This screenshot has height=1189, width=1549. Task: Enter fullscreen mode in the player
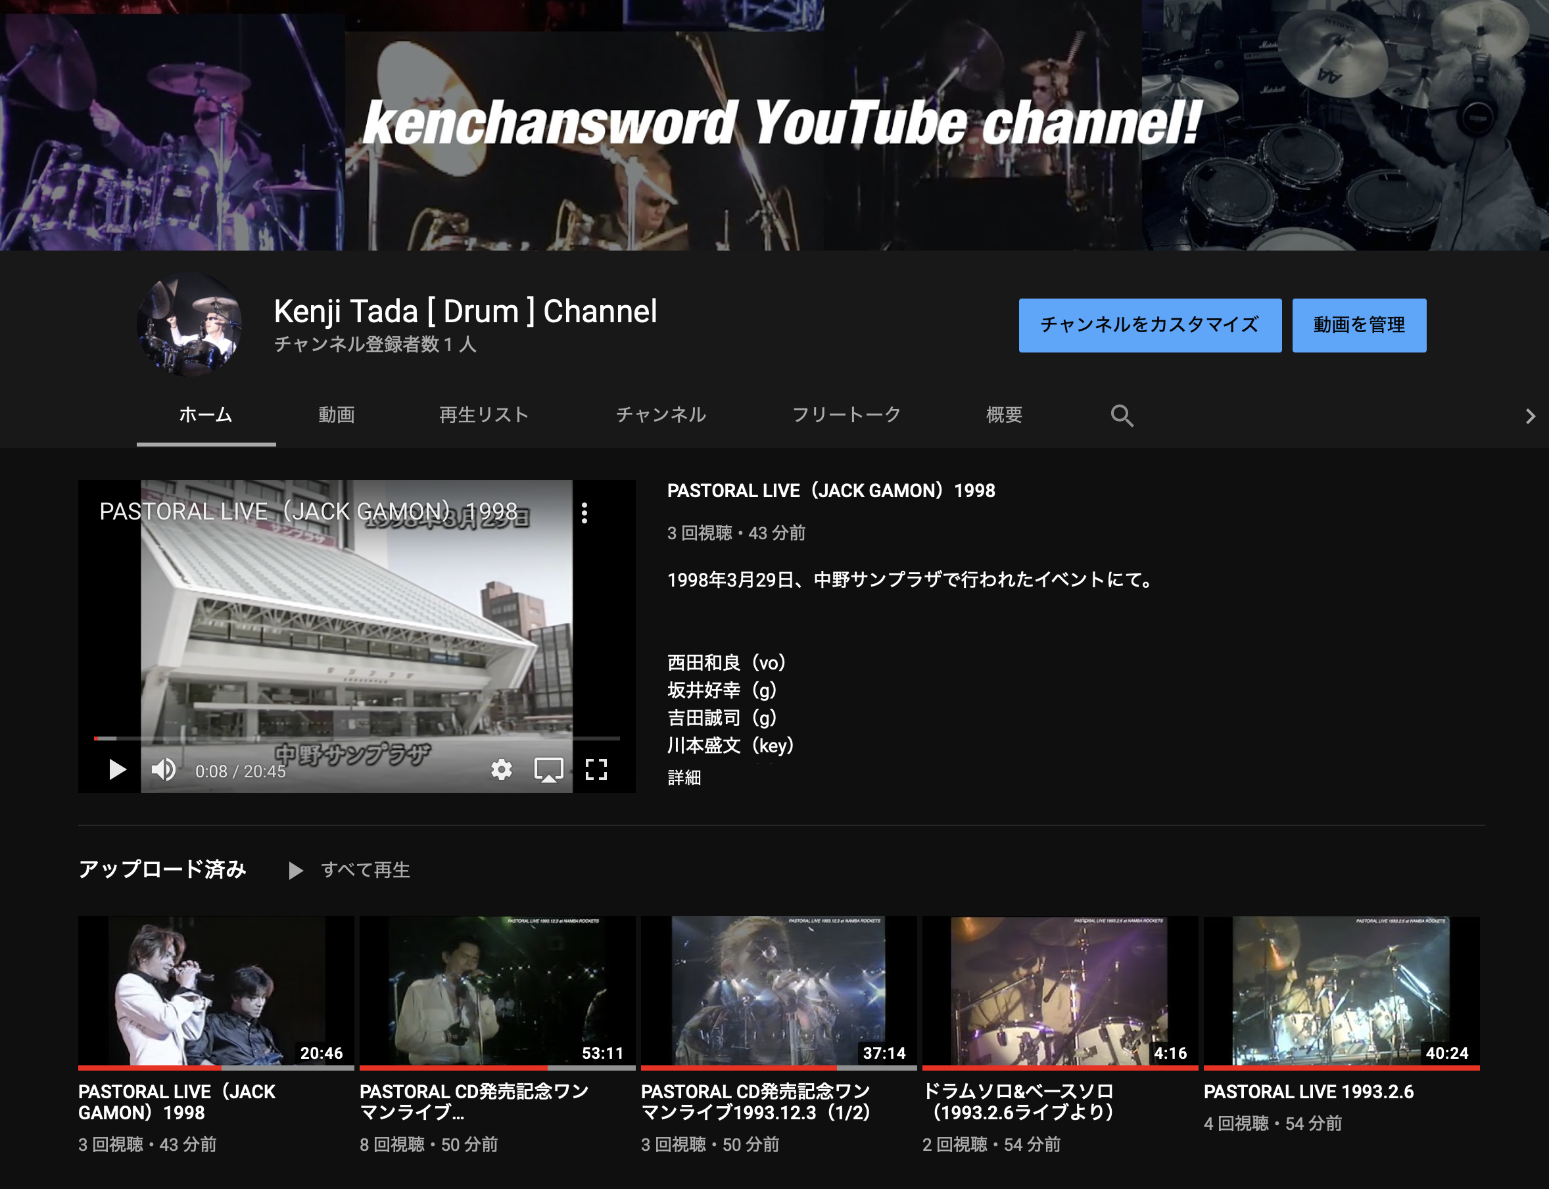point(596,769)
